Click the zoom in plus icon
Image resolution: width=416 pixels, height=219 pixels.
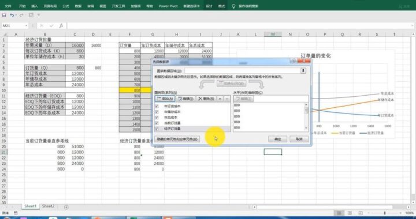tap(401, 213)
